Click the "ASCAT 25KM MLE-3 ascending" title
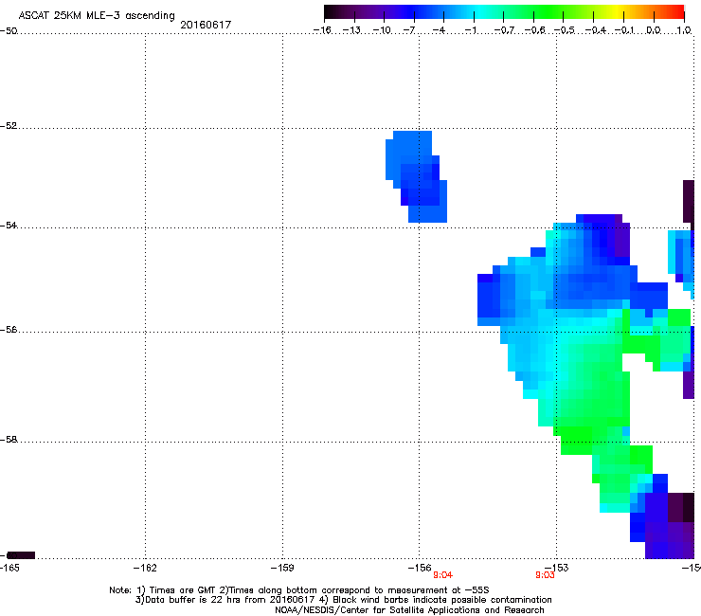Screen dimensions: 701x616 point(97,16)
